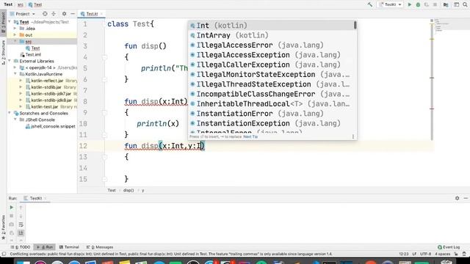The height and width of the screenshot is (264, 470).
Task: Collapse the src folder
Action: tap(15, 41)
